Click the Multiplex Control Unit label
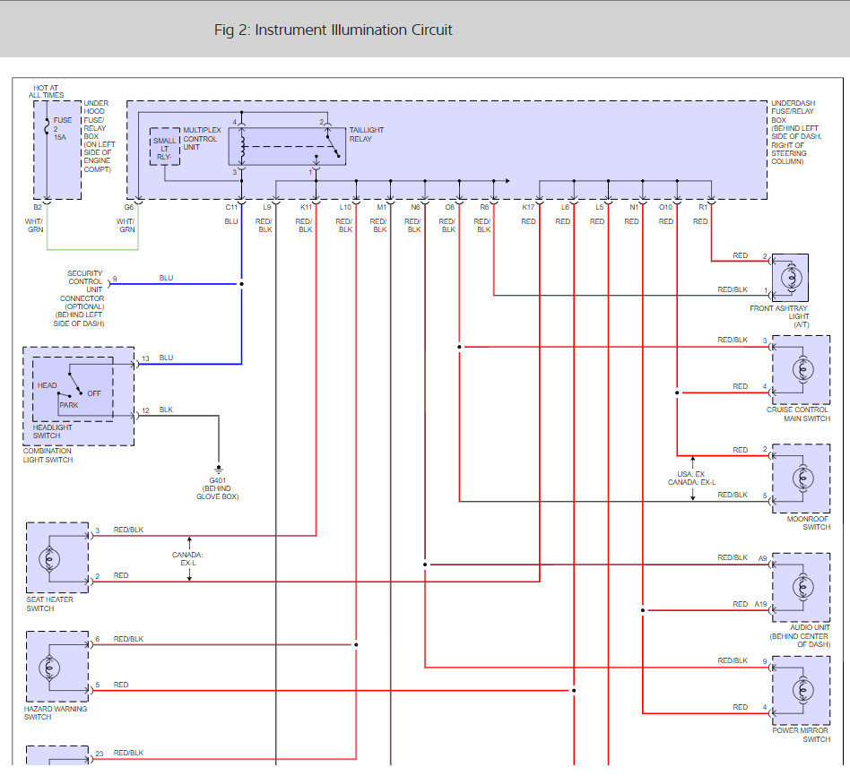The height and width of the screenshot is (776, 850). (200, 140)
